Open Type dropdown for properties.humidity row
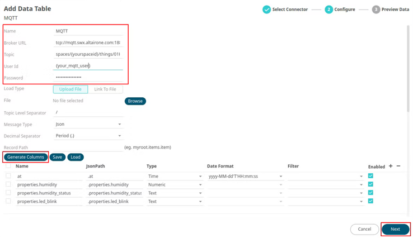The width and height of the screenshot is (413, 238). pyautogui.click(x=174, y=184)
